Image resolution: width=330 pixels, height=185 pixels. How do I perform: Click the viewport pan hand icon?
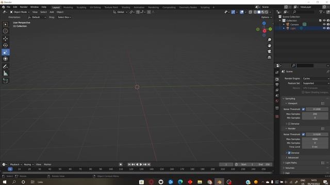pyautogui.click(x=269, y=46)
